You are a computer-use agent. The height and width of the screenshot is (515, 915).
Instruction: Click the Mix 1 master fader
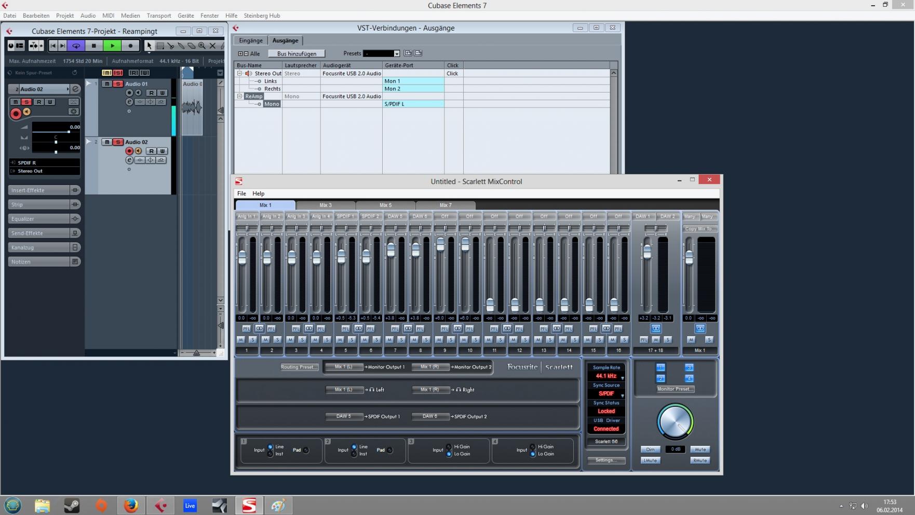pos(689,257)
